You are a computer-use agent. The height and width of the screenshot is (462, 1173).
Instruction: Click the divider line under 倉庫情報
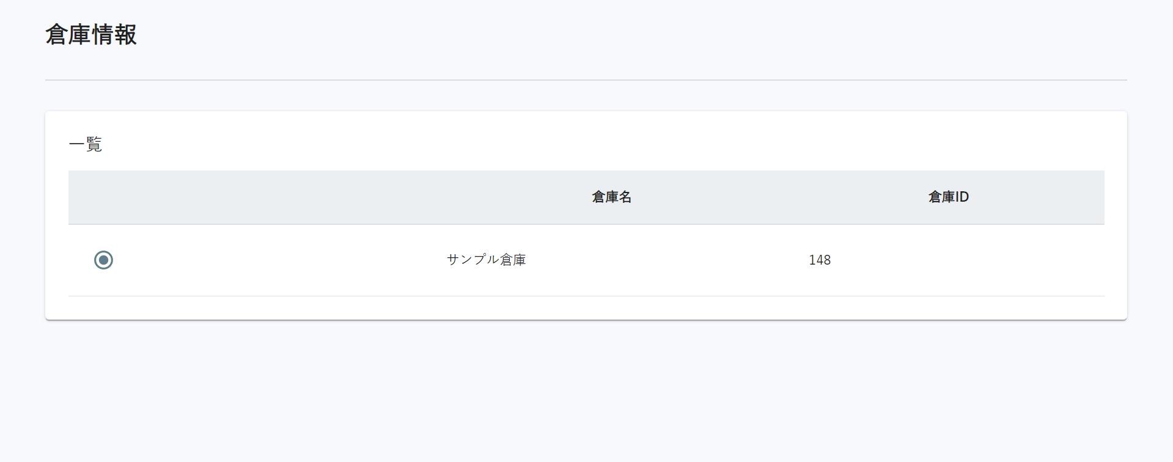point(586,79)
